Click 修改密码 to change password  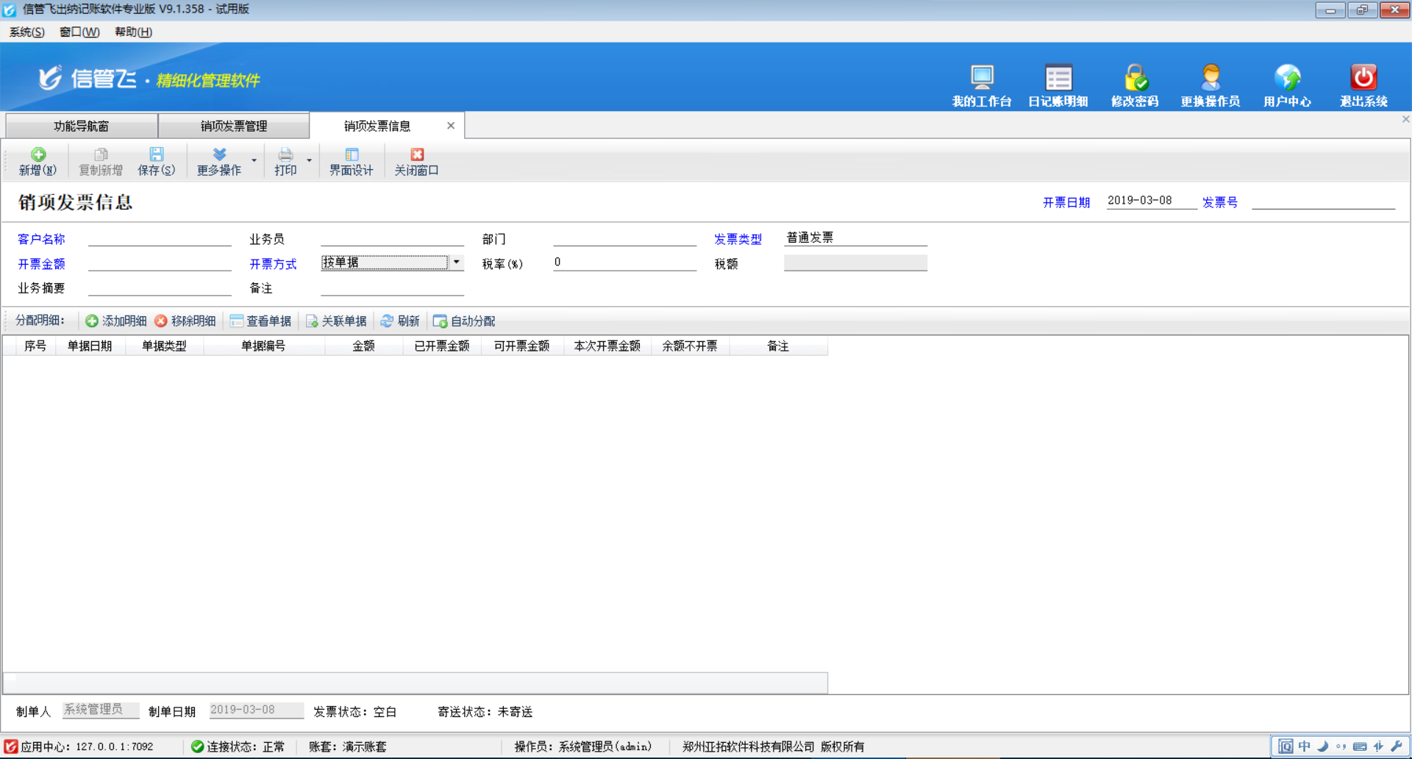point(1135,82)
